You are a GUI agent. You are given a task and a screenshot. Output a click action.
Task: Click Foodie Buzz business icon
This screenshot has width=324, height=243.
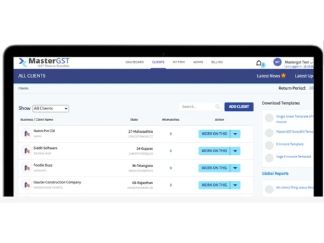[27, 167]
